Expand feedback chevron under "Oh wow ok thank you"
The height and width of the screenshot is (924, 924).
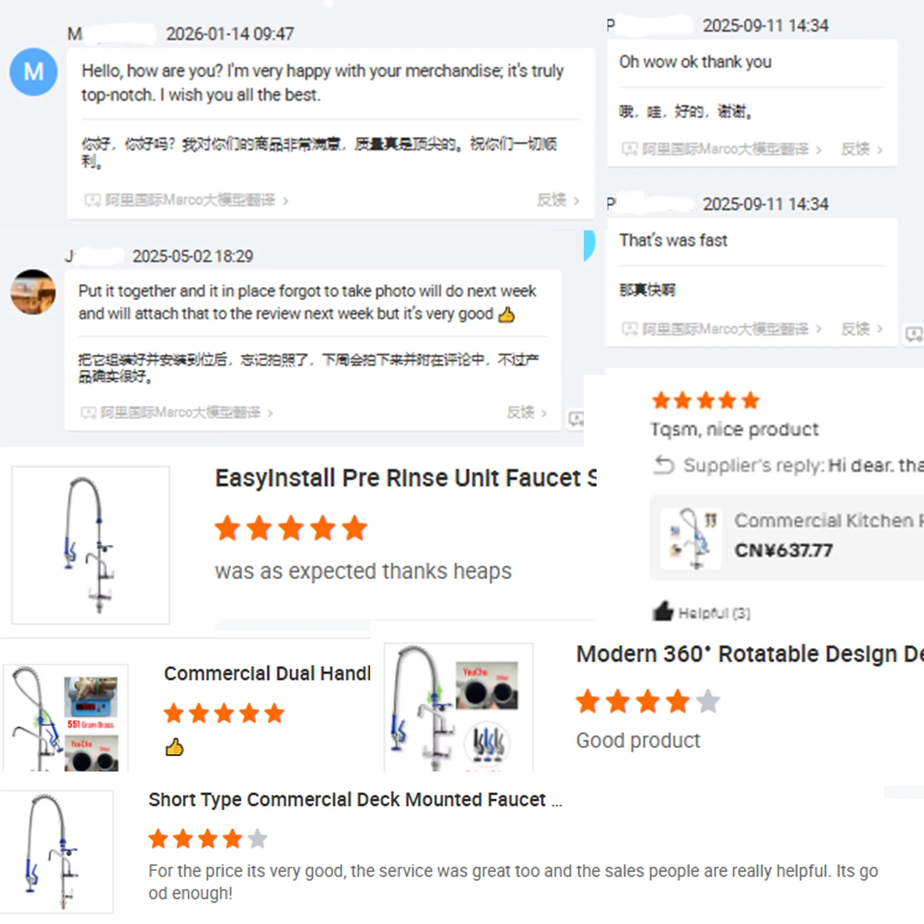click(x=880, y=150)
